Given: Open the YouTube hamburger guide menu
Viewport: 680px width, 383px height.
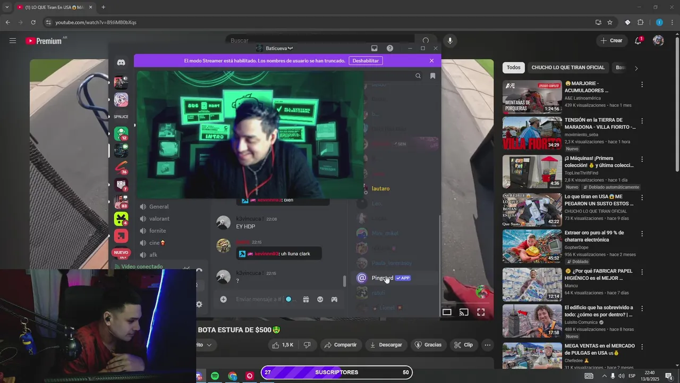Looking at the screenshot, I should coord(13,40).
